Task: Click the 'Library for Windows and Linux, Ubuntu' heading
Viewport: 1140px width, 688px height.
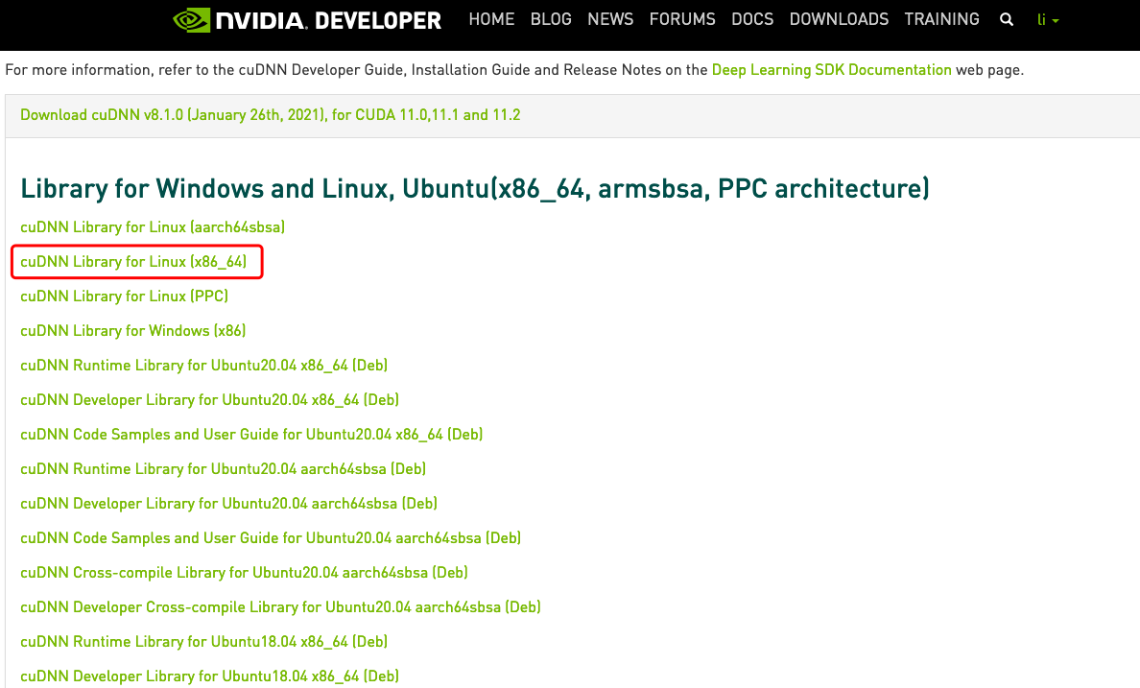Action: click(x=475, y=188)
